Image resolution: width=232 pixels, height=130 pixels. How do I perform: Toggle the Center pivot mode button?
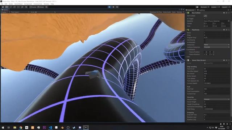pyautogui.click(x=33, y=7)
